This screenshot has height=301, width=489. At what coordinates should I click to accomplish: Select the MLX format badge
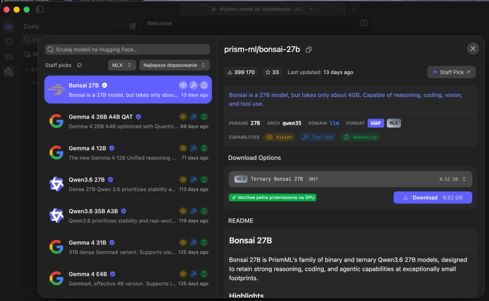(393, 123)
